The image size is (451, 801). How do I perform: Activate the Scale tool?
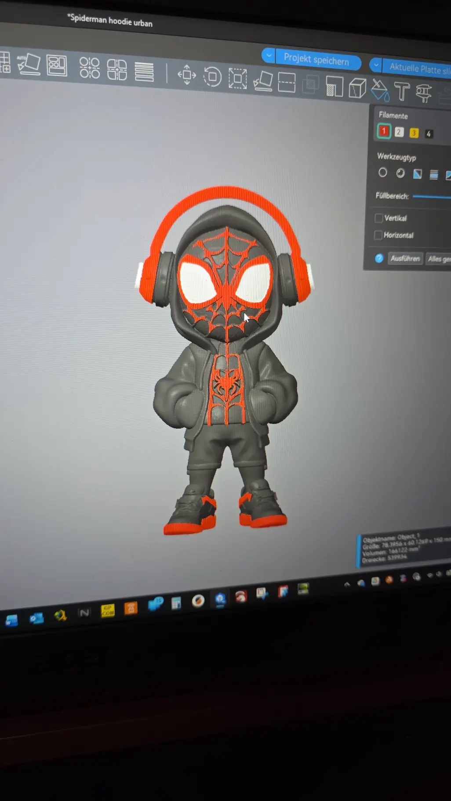[x=238, y=79]
